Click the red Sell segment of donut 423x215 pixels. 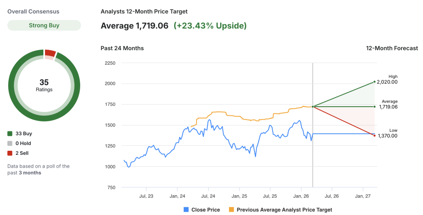[50, 53]
